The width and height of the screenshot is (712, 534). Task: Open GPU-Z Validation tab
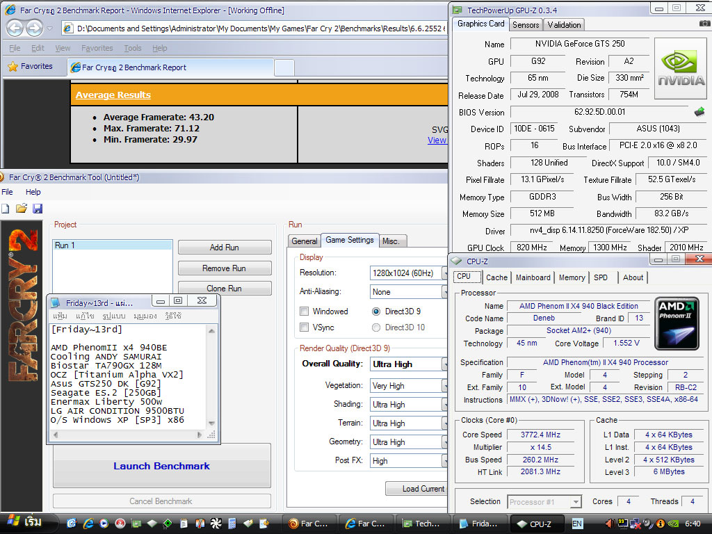[x=563, y=25]
